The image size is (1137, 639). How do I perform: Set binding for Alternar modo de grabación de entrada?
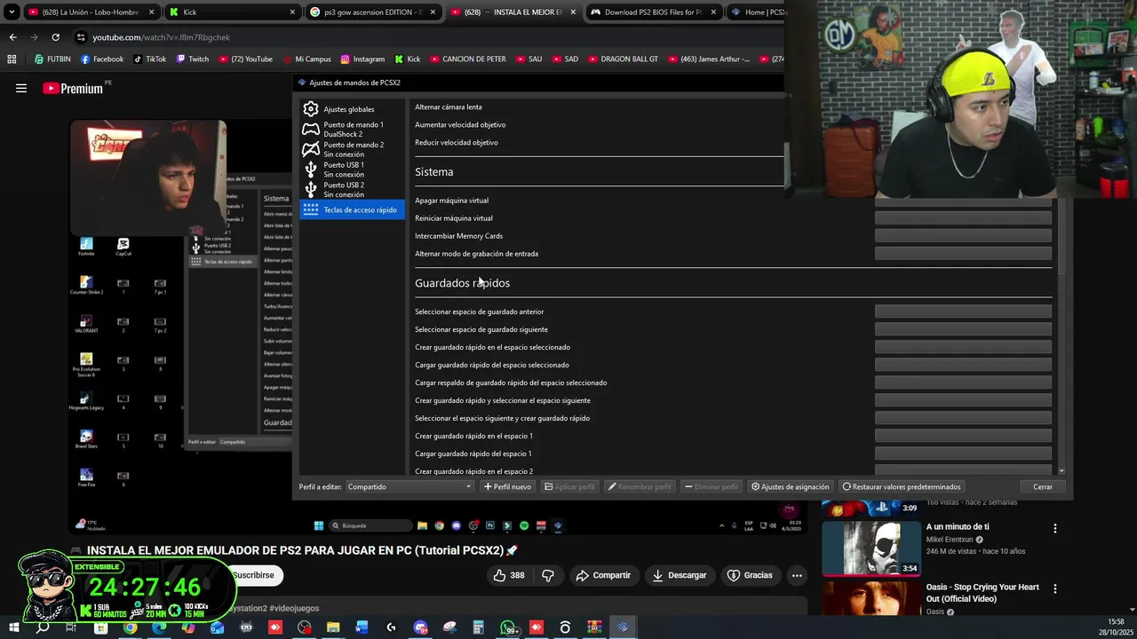pos(963,254)
